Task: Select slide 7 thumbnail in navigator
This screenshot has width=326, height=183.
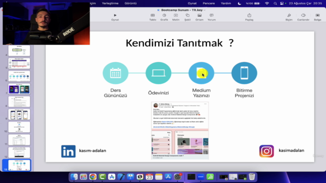Action: pyautogui.click(x=19, y=89)
